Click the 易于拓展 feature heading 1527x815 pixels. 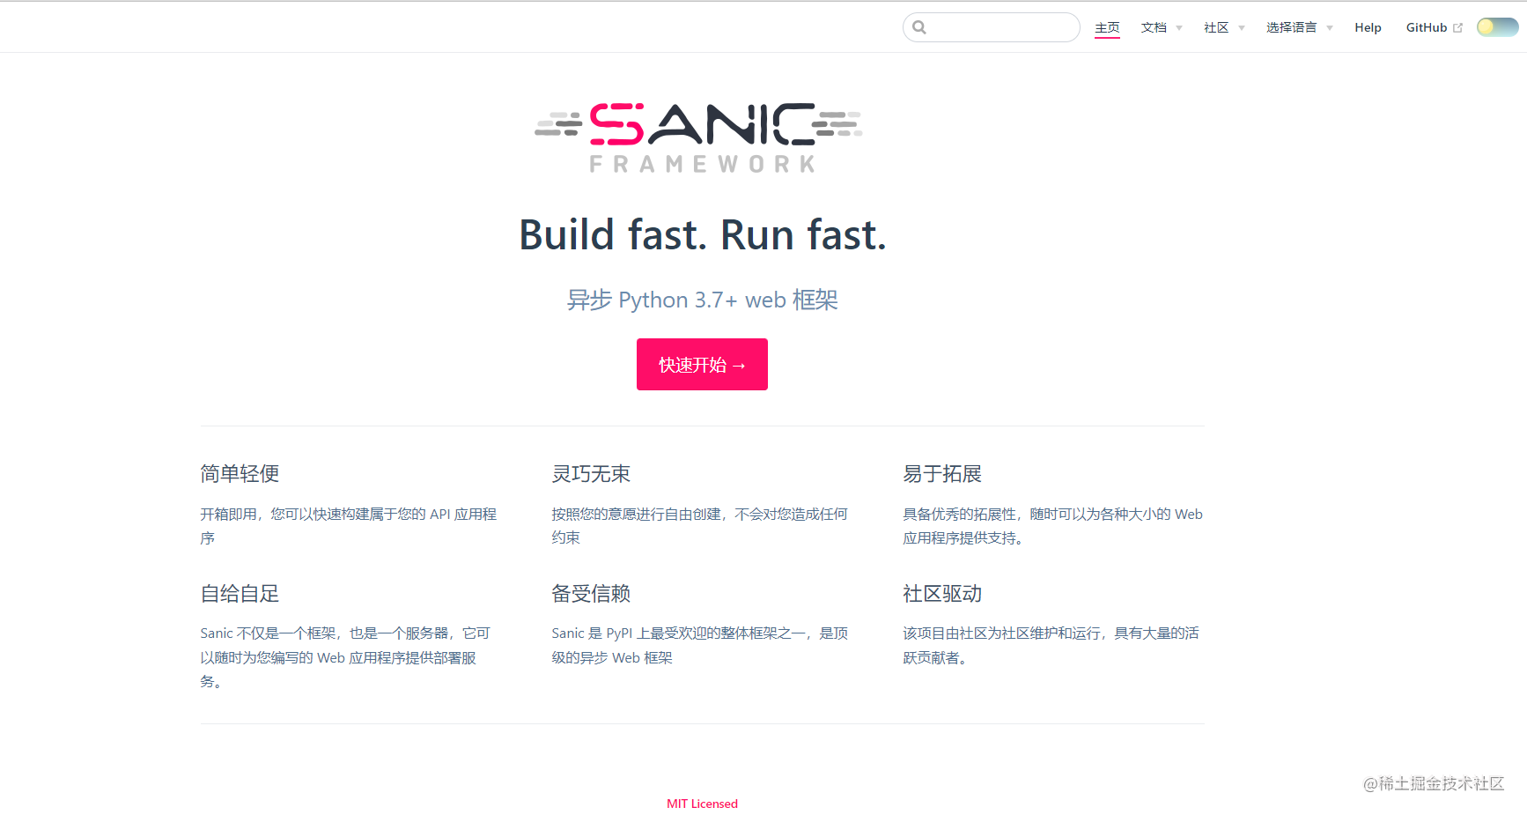point(942,474)
